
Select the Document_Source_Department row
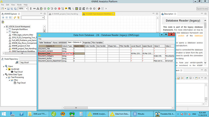(x=106, y=61)
